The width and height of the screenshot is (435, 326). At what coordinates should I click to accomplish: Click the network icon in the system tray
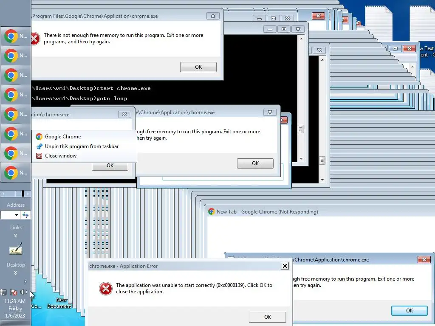click(x=3, y=292)
